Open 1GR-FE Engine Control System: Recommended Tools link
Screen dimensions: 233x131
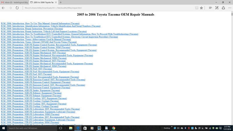(49, 45)
